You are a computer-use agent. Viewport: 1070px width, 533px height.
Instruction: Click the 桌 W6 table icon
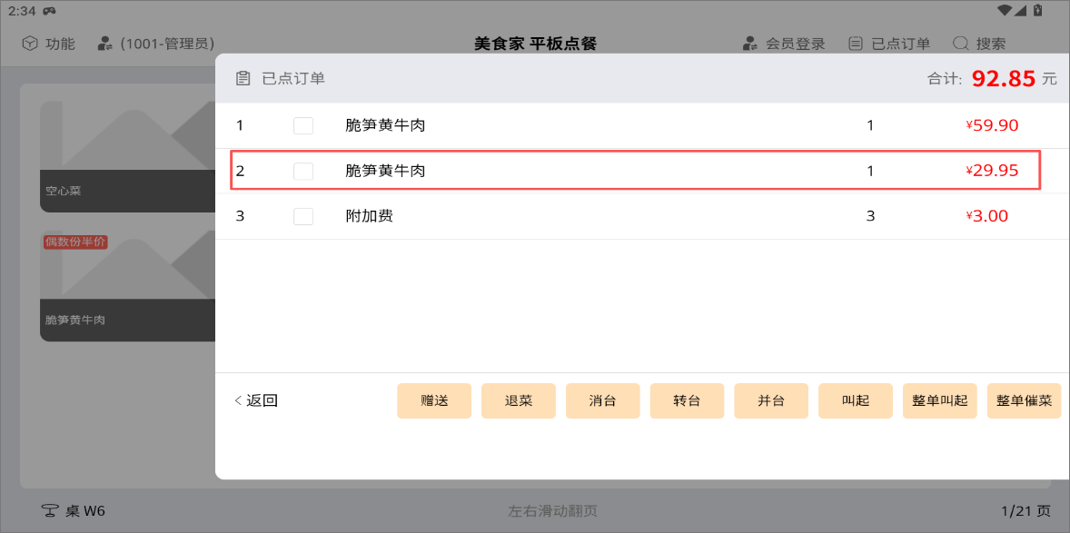coord(51,510)
